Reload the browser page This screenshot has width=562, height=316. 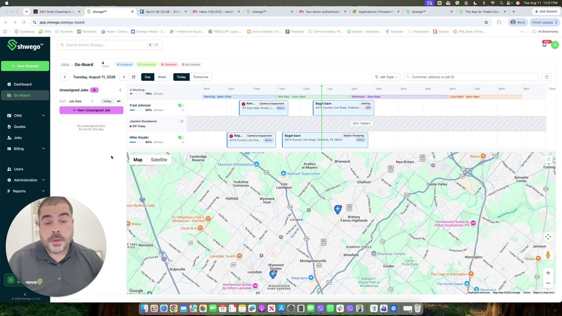pyautogui.click(x=24, y=22)
